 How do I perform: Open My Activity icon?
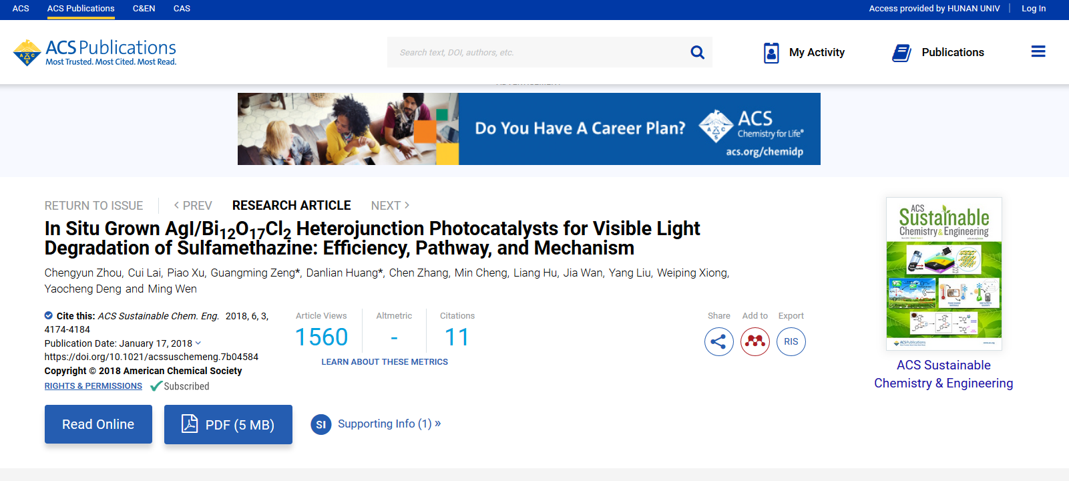tap(771, 53)
